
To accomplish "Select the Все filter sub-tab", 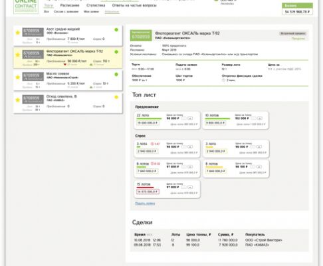I will [x=47, y=11].
